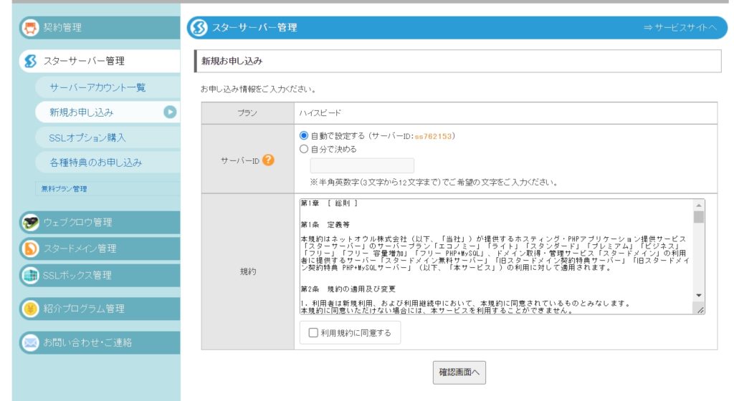This screenshot has width=734, height=401.
Task: Open the サービスサイトへ link
Action: pos(679,28)
